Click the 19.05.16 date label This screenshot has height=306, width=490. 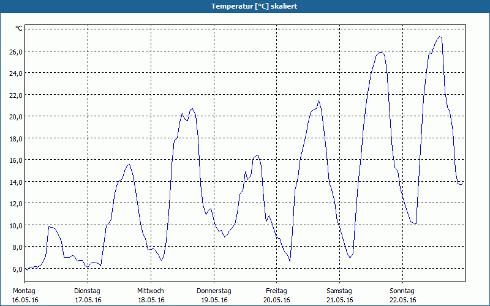pyautogui.click(x=214, y=300)
